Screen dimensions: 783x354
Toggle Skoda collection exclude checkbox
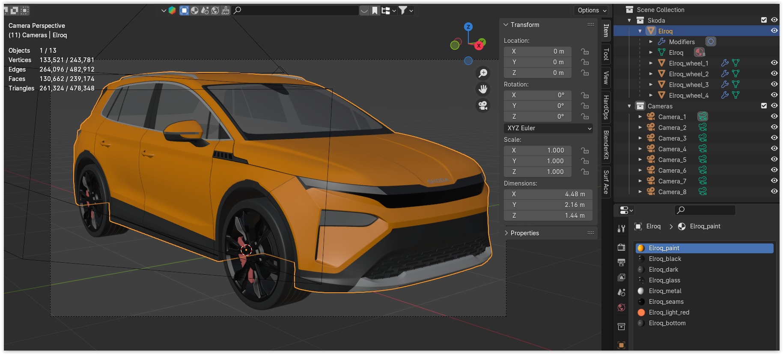tap(764, 20)
